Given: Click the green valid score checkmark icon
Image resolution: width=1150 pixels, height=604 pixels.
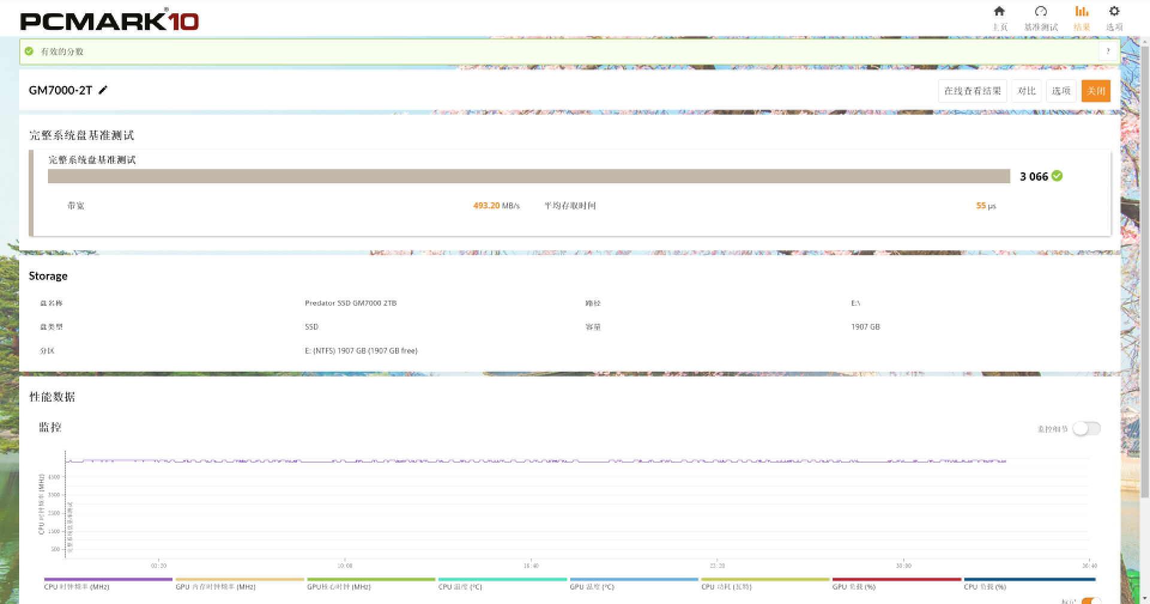Looking at the screenshot, I should pos(29,51).
